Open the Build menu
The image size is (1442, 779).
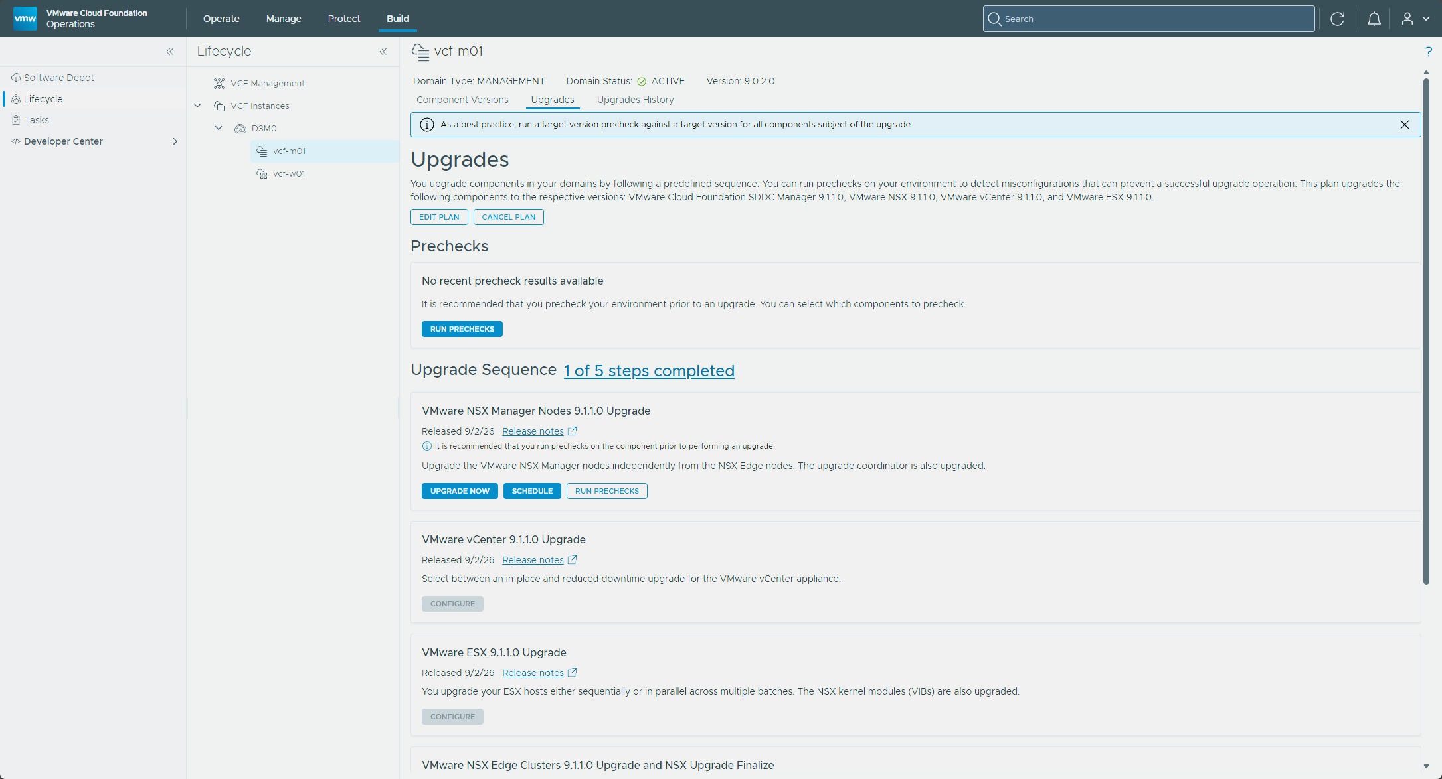pyautogui.click(x=398, y=19)
